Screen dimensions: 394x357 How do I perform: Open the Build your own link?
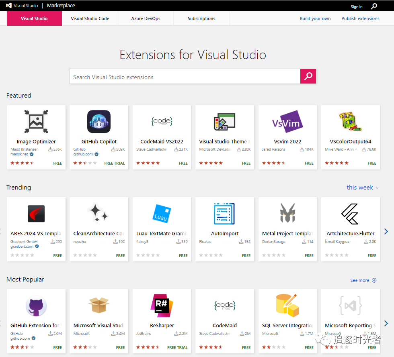[x=315, y=18]
